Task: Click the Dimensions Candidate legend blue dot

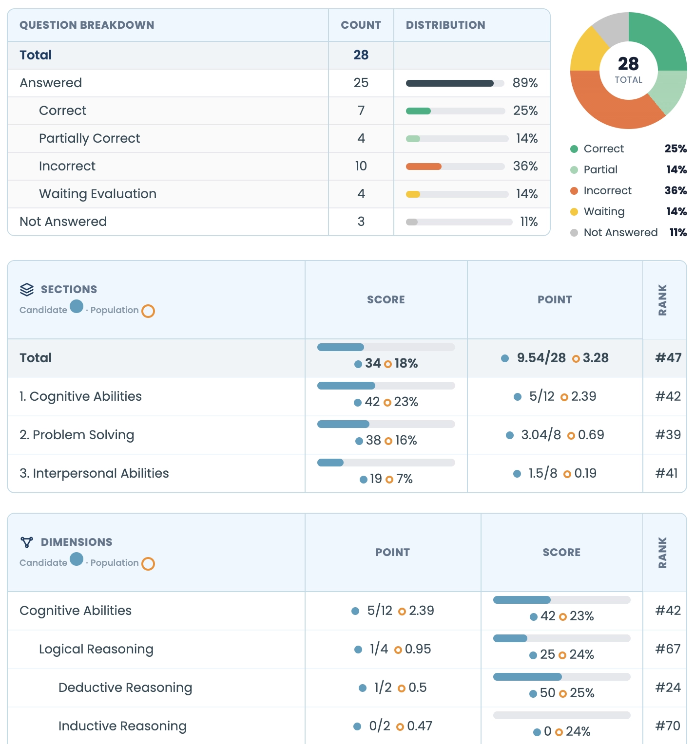Action: click(77, 559)
